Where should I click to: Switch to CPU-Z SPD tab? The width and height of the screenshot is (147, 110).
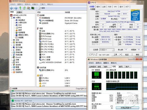[x=115, y=7]
